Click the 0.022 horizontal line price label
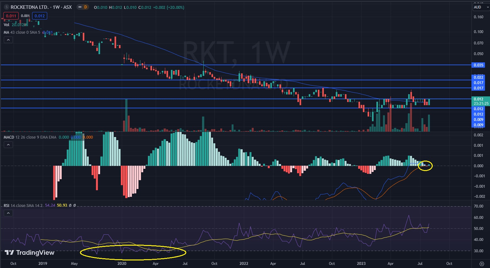490x268 pixels. (x=478, y=77)
